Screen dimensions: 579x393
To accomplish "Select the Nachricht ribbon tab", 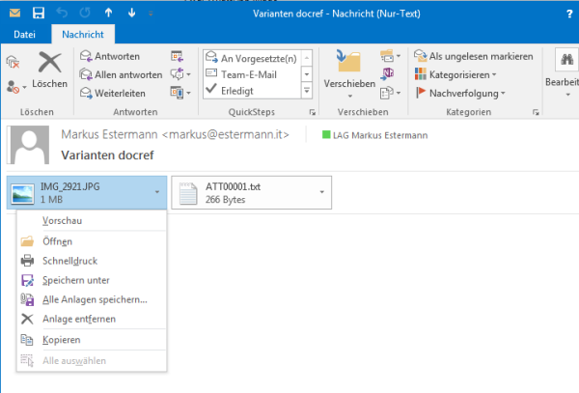I will click(83, 35).
